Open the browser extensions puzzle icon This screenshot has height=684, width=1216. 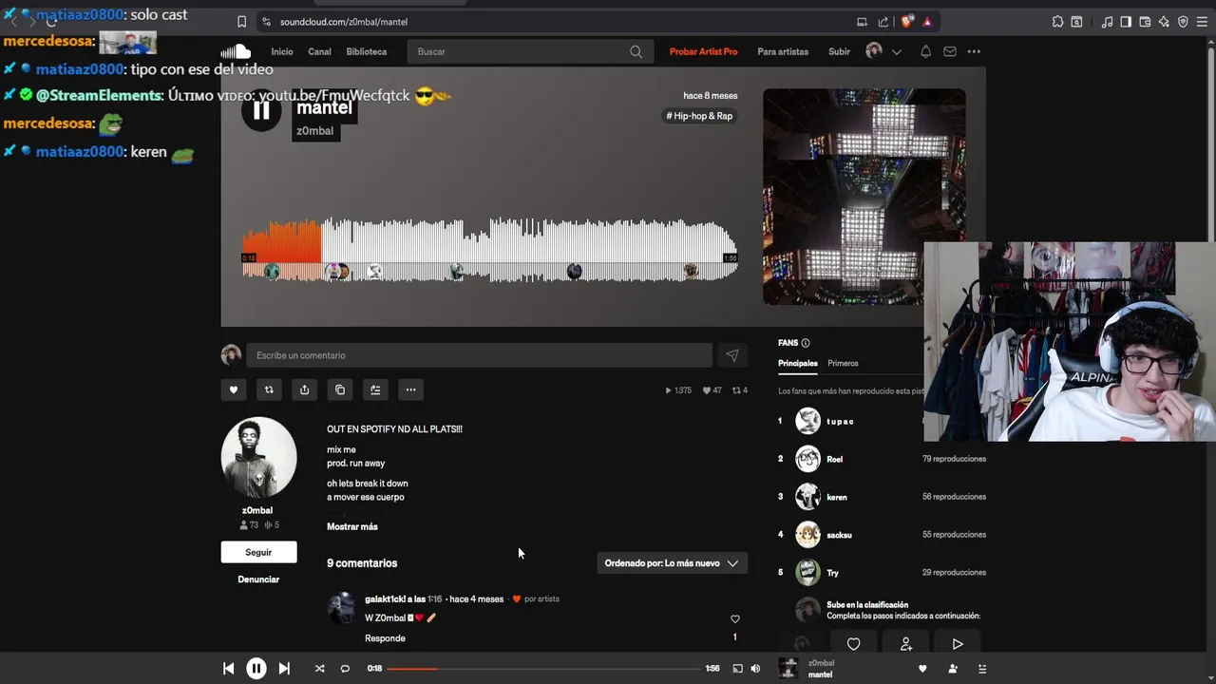point(1057,22)
